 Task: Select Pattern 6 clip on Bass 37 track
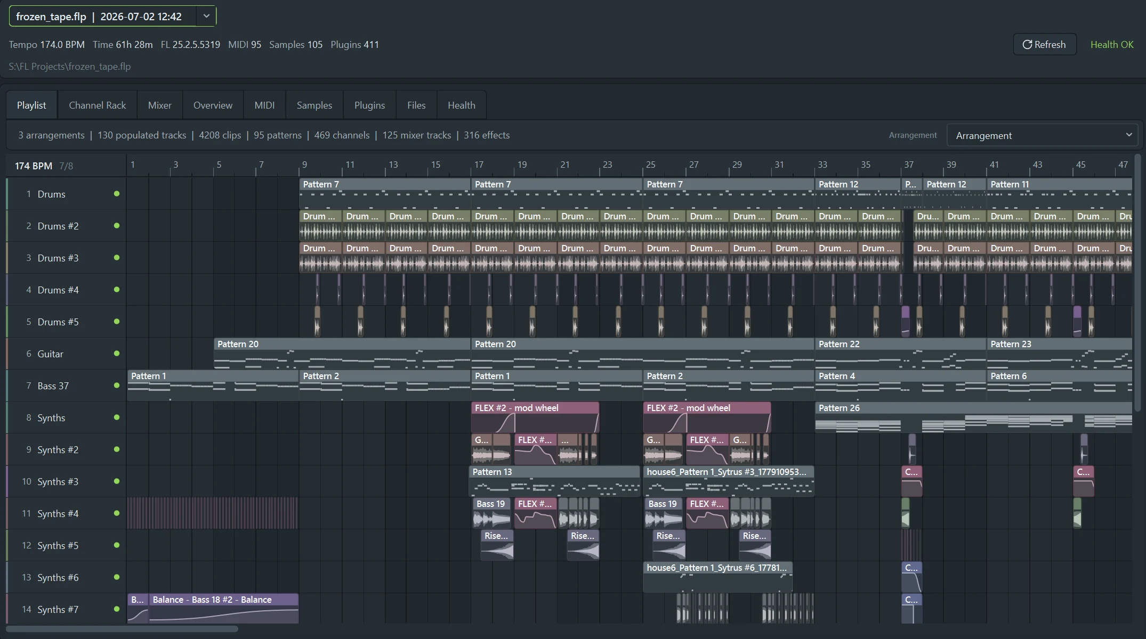(x=1059, y=386)
